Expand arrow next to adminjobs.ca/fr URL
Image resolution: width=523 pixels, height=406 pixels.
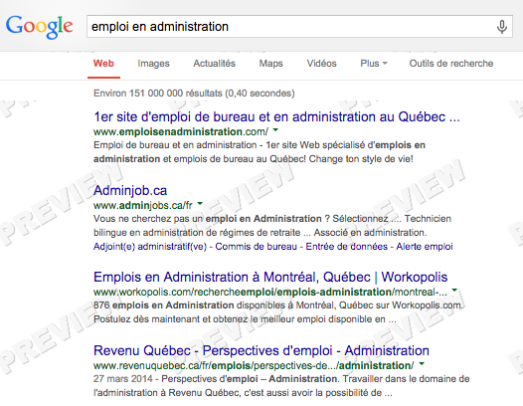tap(200, 203)
